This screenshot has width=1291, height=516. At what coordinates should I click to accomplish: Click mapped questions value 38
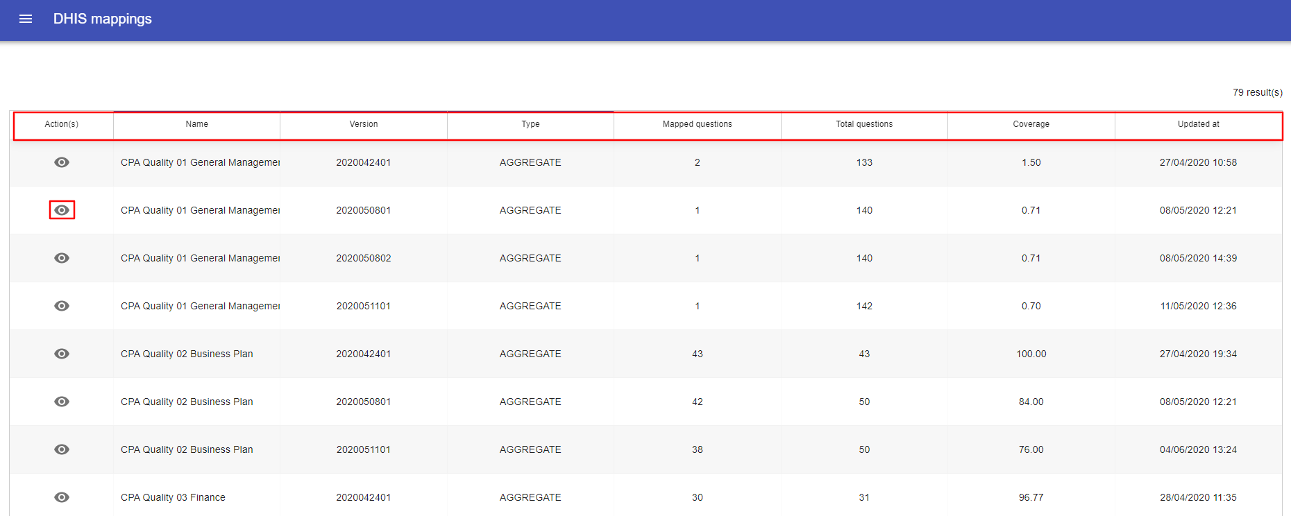698,449
